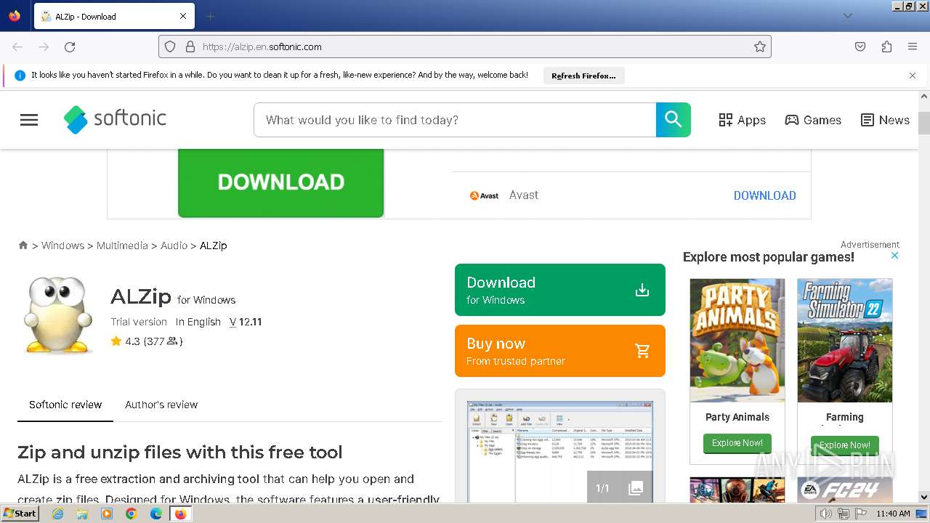Click version 12.11 label
This screenshot has height=523, width=930.
[x=246, y=322]
